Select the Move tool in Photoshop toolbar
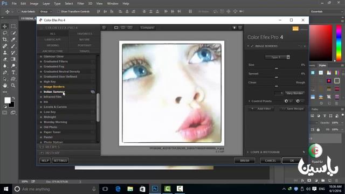Screen dimensions: 345x194 pyautogui.click(x=5, y=26)
